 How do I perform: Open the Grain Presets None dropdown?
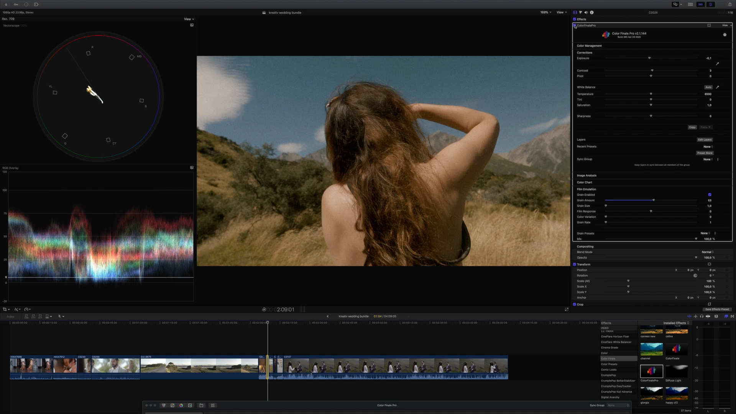[705, 233]
